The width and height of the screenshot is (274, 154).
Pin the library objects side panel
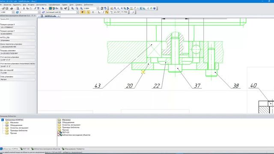coord(32,16)
